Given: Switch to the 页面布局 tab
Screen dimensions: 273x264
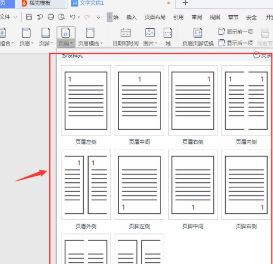Looking at the screenshot, I should click(x=155, y=17).
